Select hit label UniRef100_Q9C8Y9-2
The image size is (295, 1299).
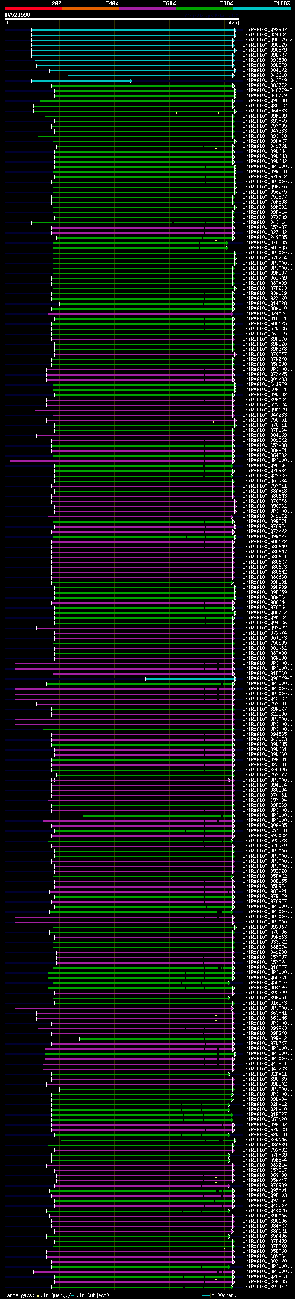(268, 679)
